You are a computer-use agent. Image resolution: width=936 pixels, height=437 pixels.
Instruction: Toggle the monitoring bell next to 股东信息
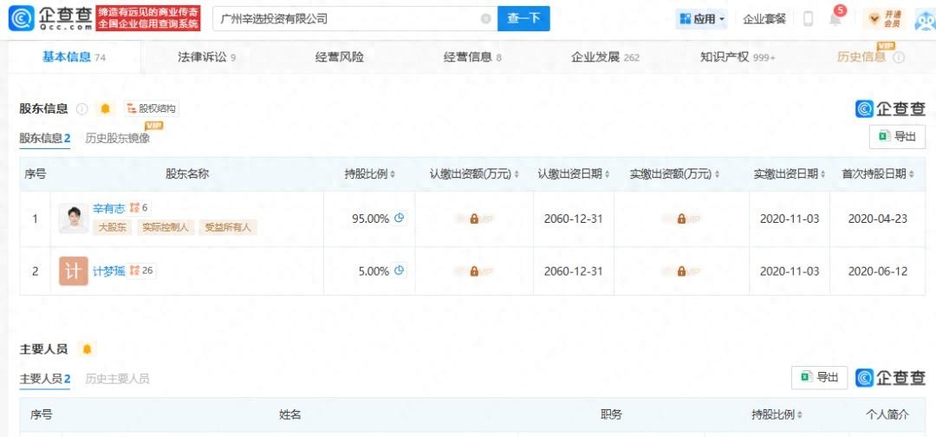coord(105,109)
